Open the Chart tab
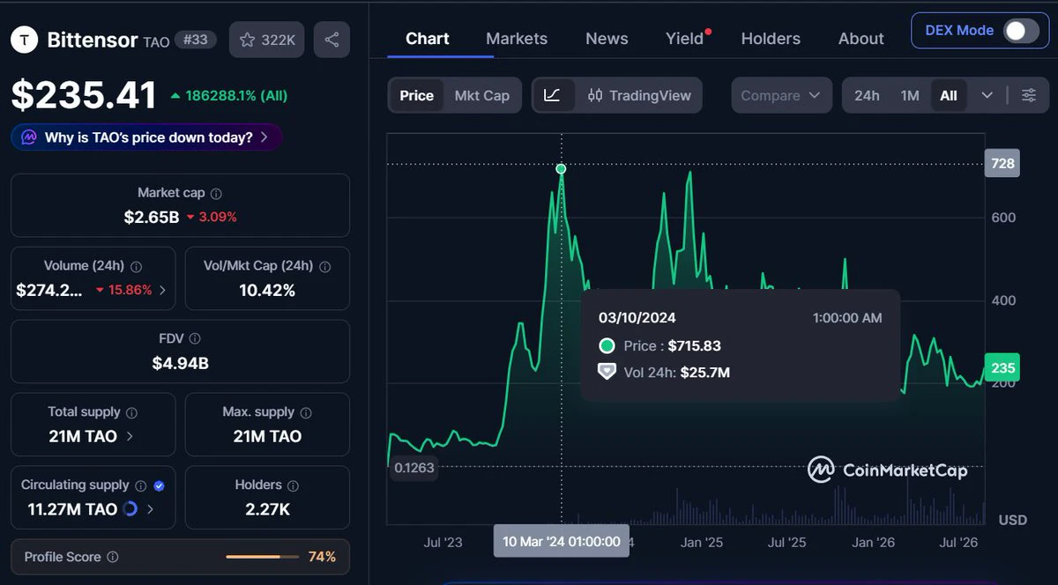Screen dimensions: 1058x585 point(428,39)
